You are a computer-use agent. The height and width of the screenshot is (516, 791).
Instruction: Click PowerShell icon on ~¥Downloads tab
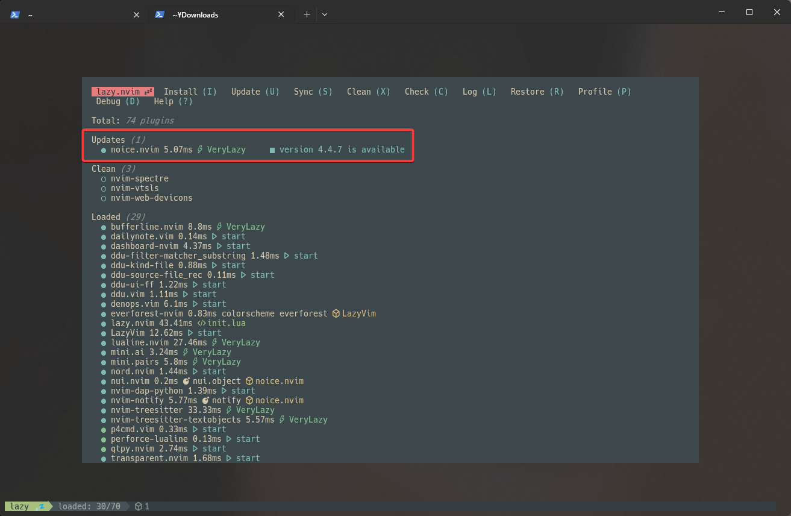click(x=160, y=14)
